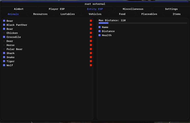Image resolution: width=190 pixels, height=123 pixels.
Task: Open the Food sub-tab
Action: coord(122,14)
